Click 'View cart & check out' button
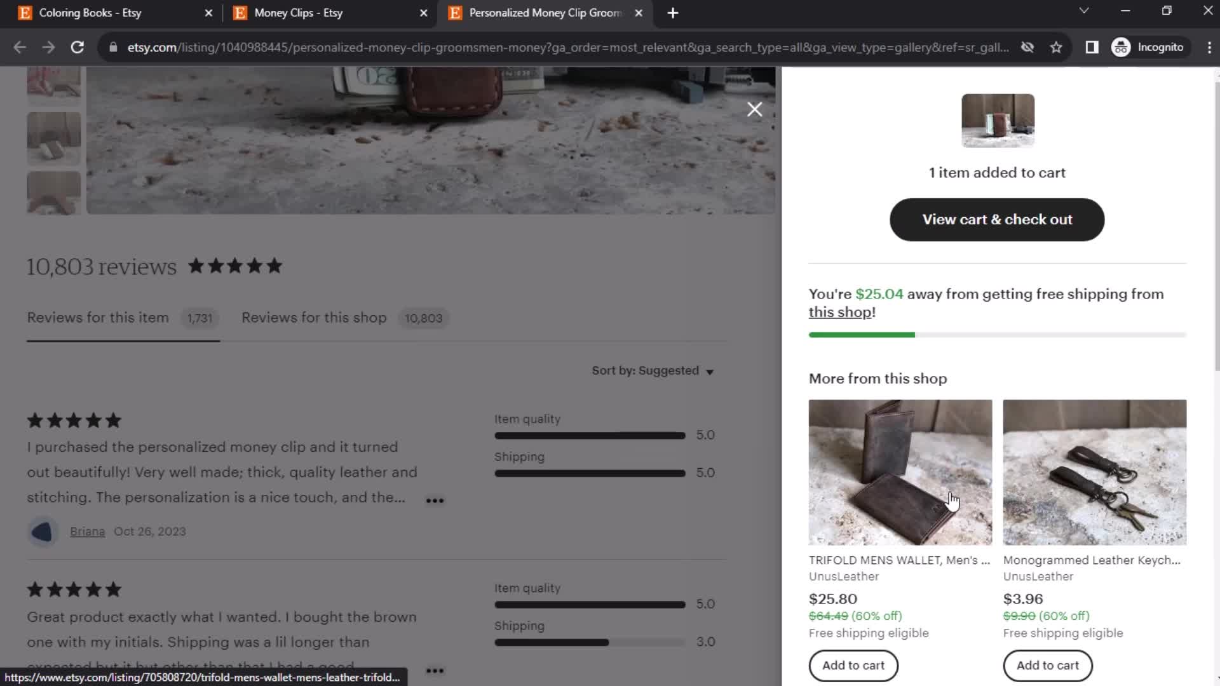 (x=997, y=219)
